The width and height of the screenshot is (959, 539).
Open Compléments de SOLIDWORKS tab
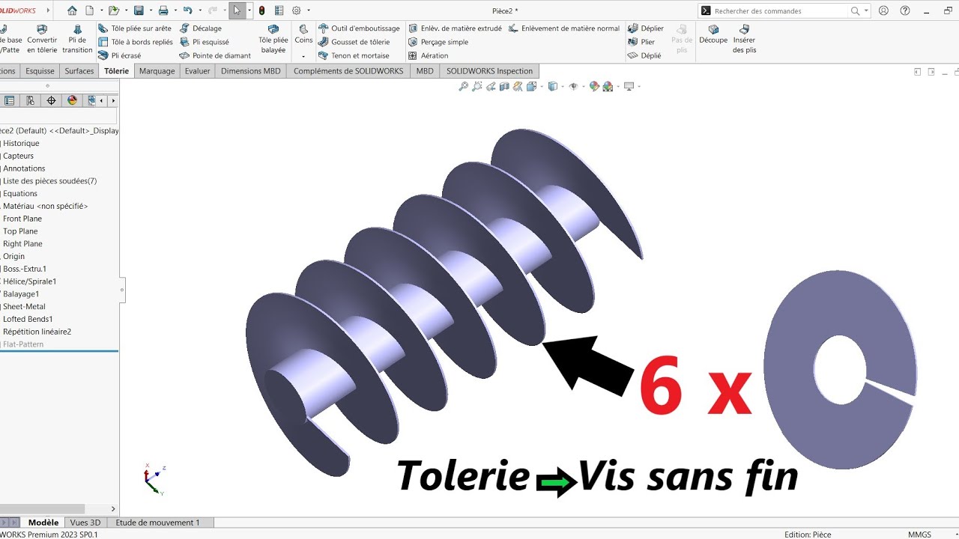click(x=348, y=71)
